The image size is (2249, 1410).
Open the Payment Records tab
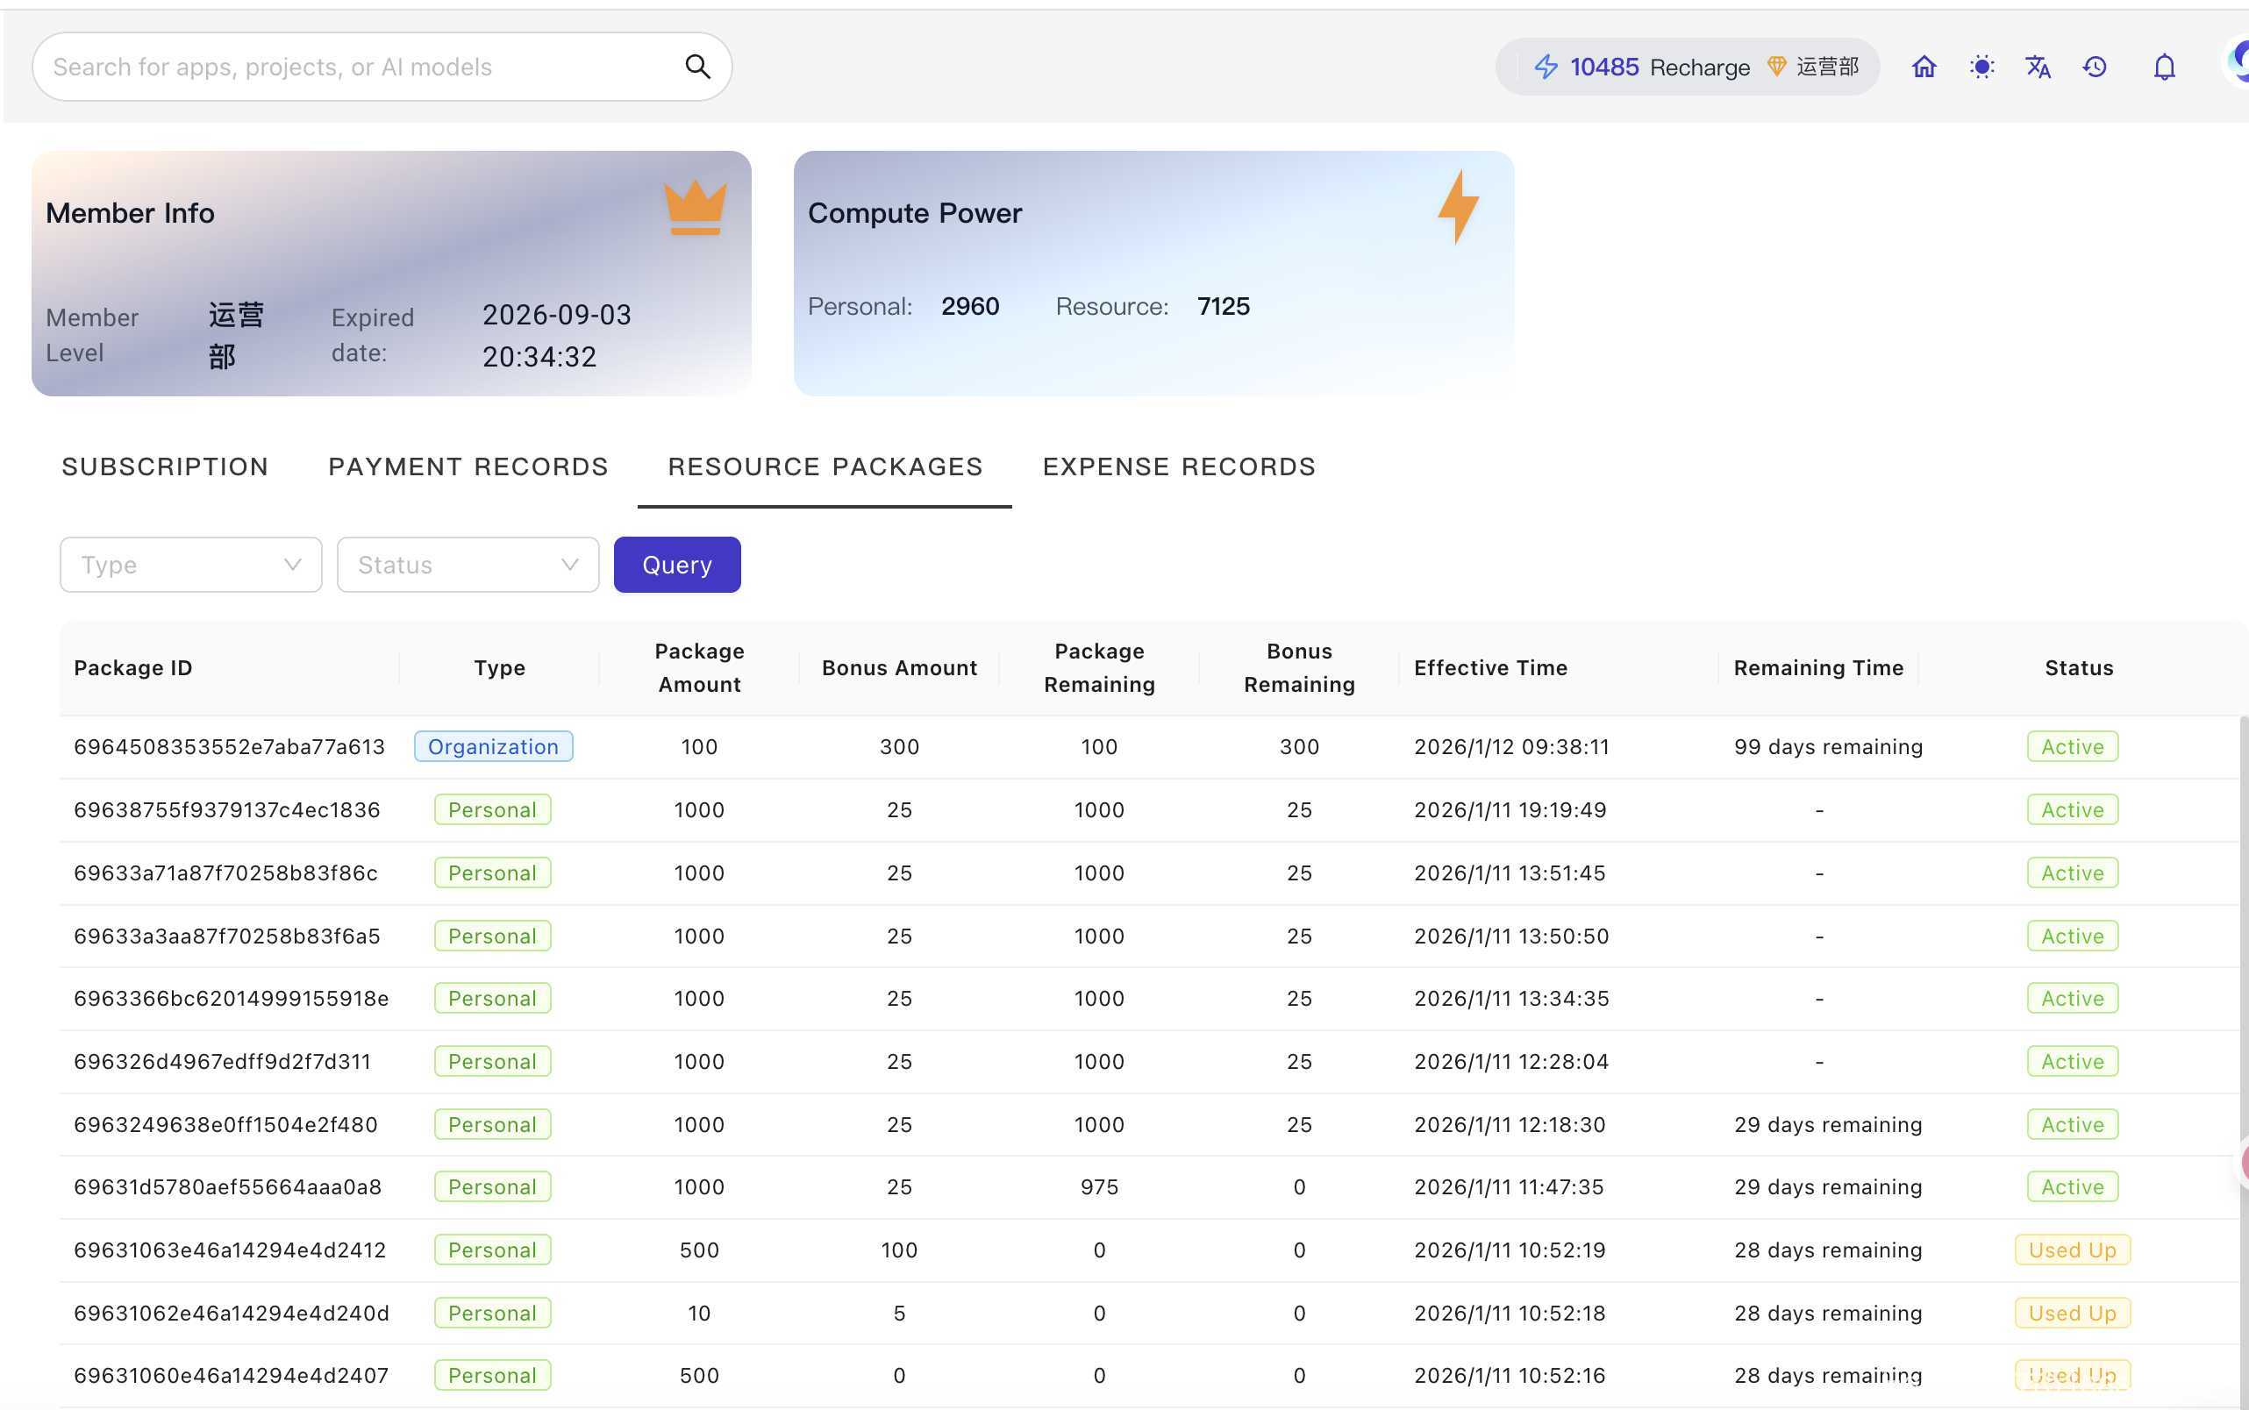(x=468, y=466)
